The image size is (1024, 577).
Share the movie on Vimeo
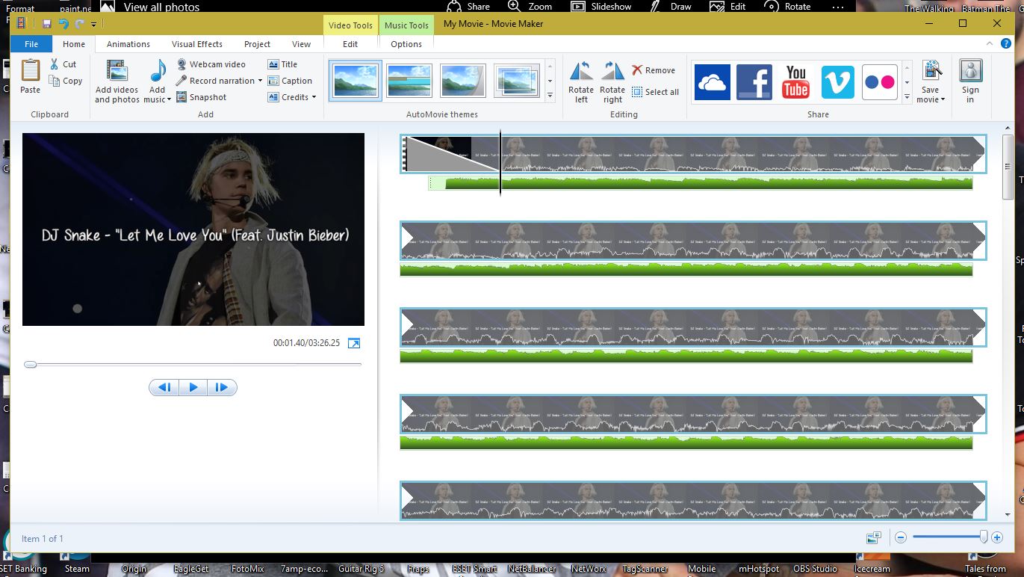837,81
